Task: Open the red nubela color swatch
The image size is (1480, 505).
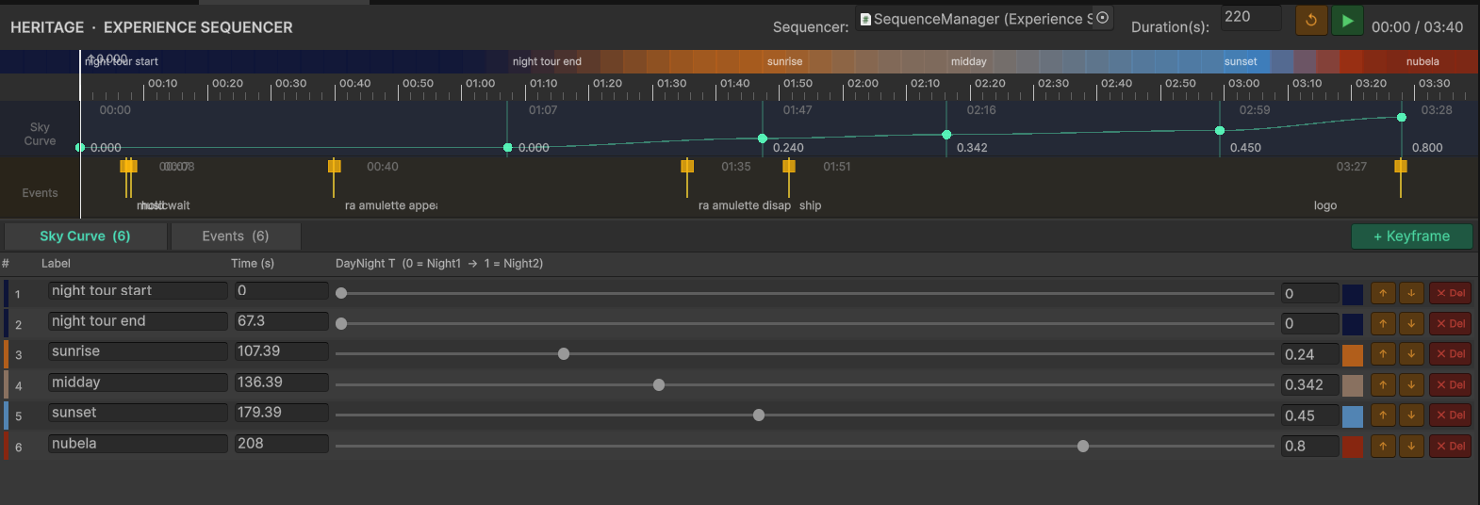Action: pyautogui.click(x=1353, y=447)
